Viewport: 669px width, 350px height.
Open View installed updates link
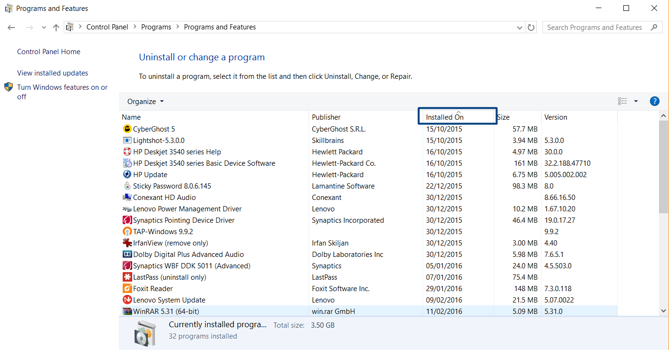(52, 73)
